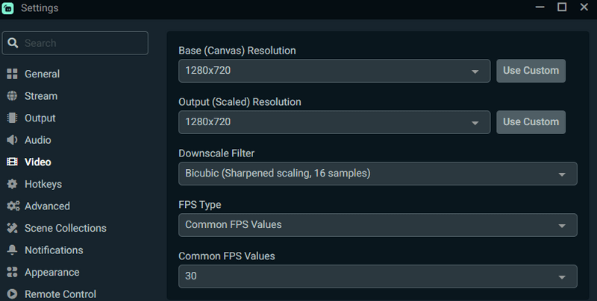This screenshot has height=301, width=597.
Task: Open the Base (Canvas) Resolution dropdown
Action: (334, 71)
